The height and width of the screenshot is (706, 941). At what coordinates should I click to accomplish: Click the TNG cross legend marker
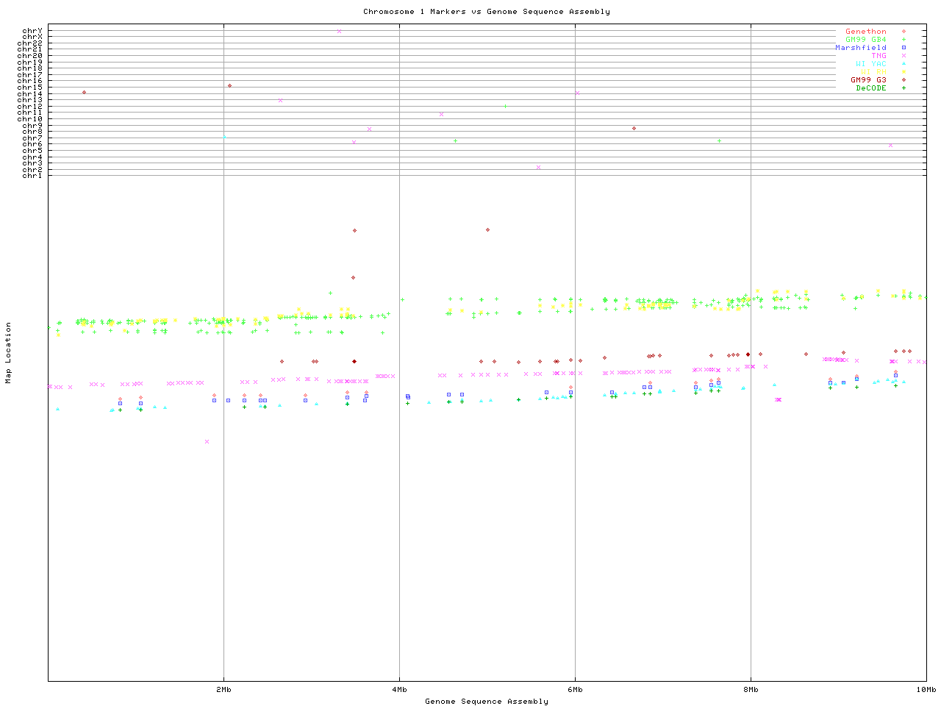coord(904,56)
